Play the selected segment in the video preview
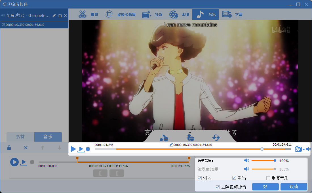 point(81,149)
